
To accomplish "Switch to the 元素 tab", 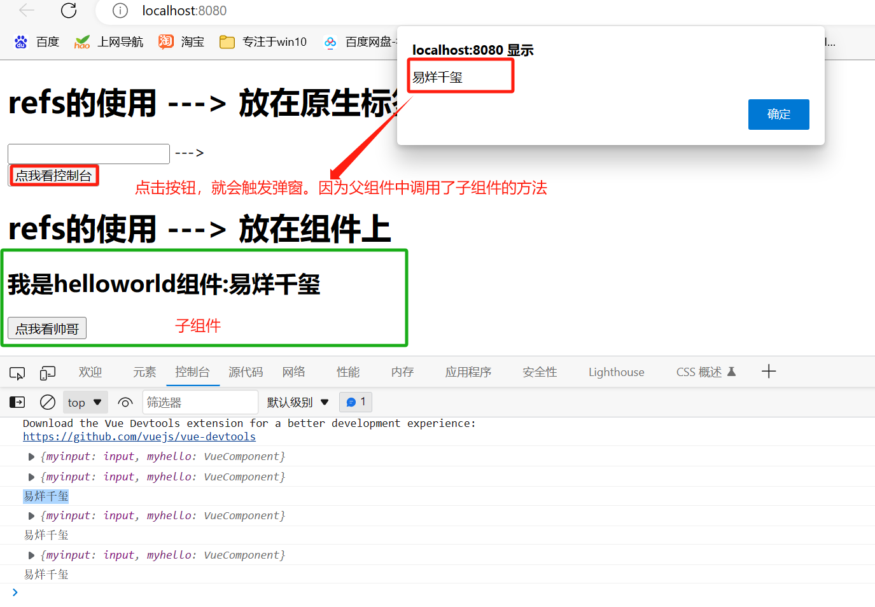I will [x=144, y=372].
